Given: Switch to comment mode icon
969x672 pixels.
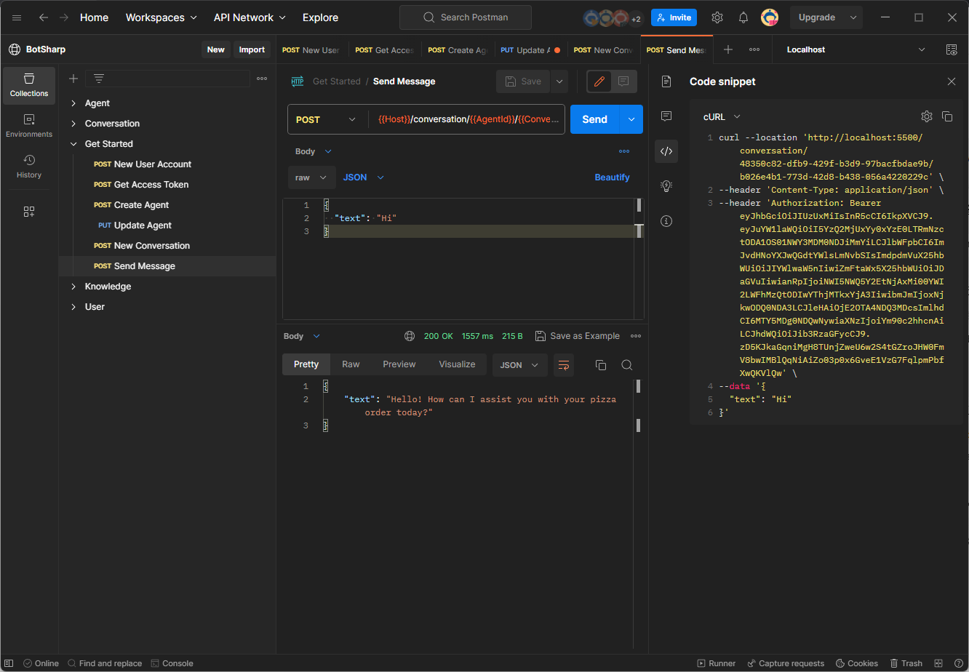Looking at the screenshot, I should coord(623,81).
